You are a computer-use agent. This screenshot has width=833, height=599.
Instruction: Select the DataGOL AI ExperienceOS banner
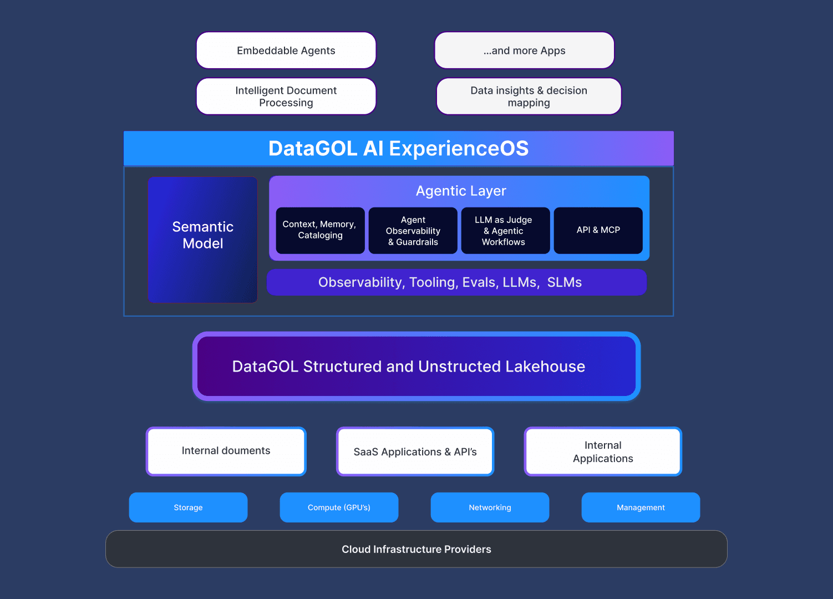coord(399,148)
